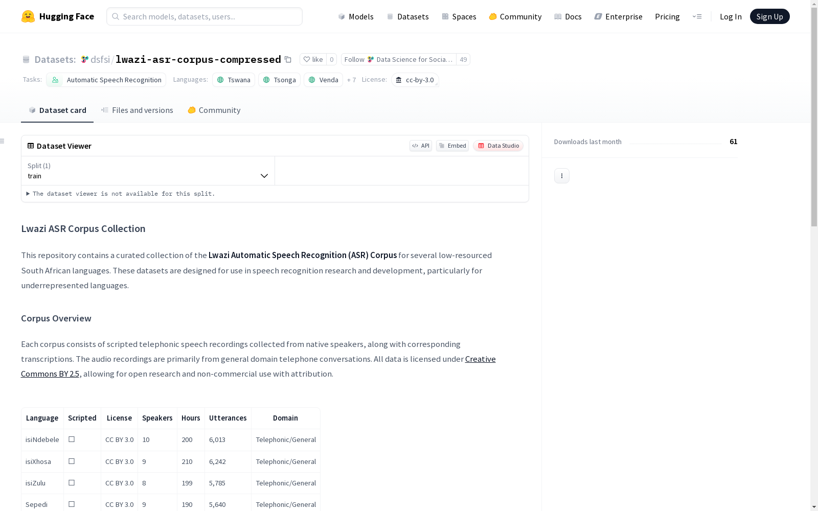Click the isiZulu language cell

[x=42, y=483]
